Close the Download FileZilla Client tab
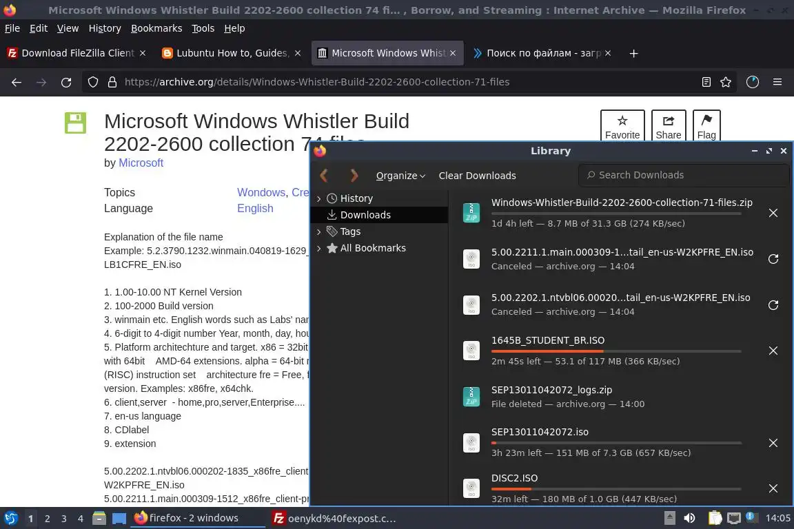Image resolution: width=794 pixels, height=529 pixels. [x=143, y=53]
